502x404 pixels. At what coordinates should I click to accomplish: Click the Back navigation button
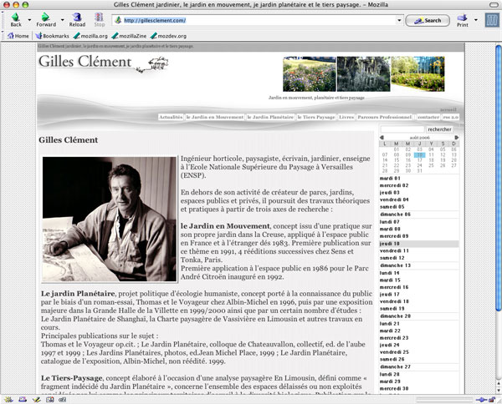(x=15, y=18)
